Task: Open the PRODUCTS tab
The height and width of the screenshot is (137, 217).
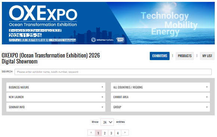Action: coord(185,56)
